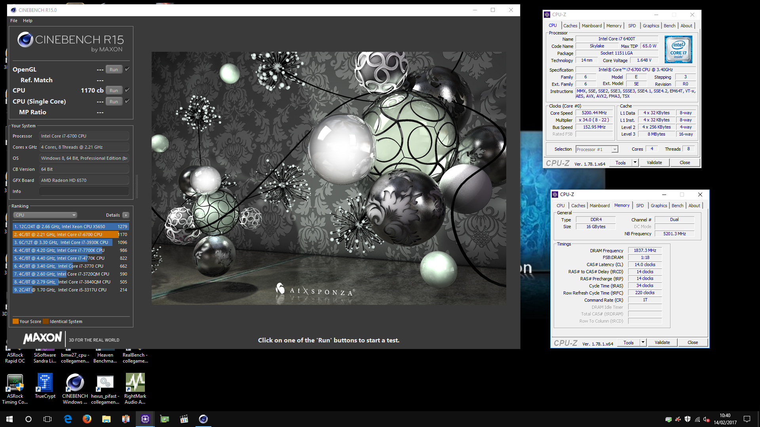Open Media Player Classic 321 taskbar icon

tap(184, 419)
